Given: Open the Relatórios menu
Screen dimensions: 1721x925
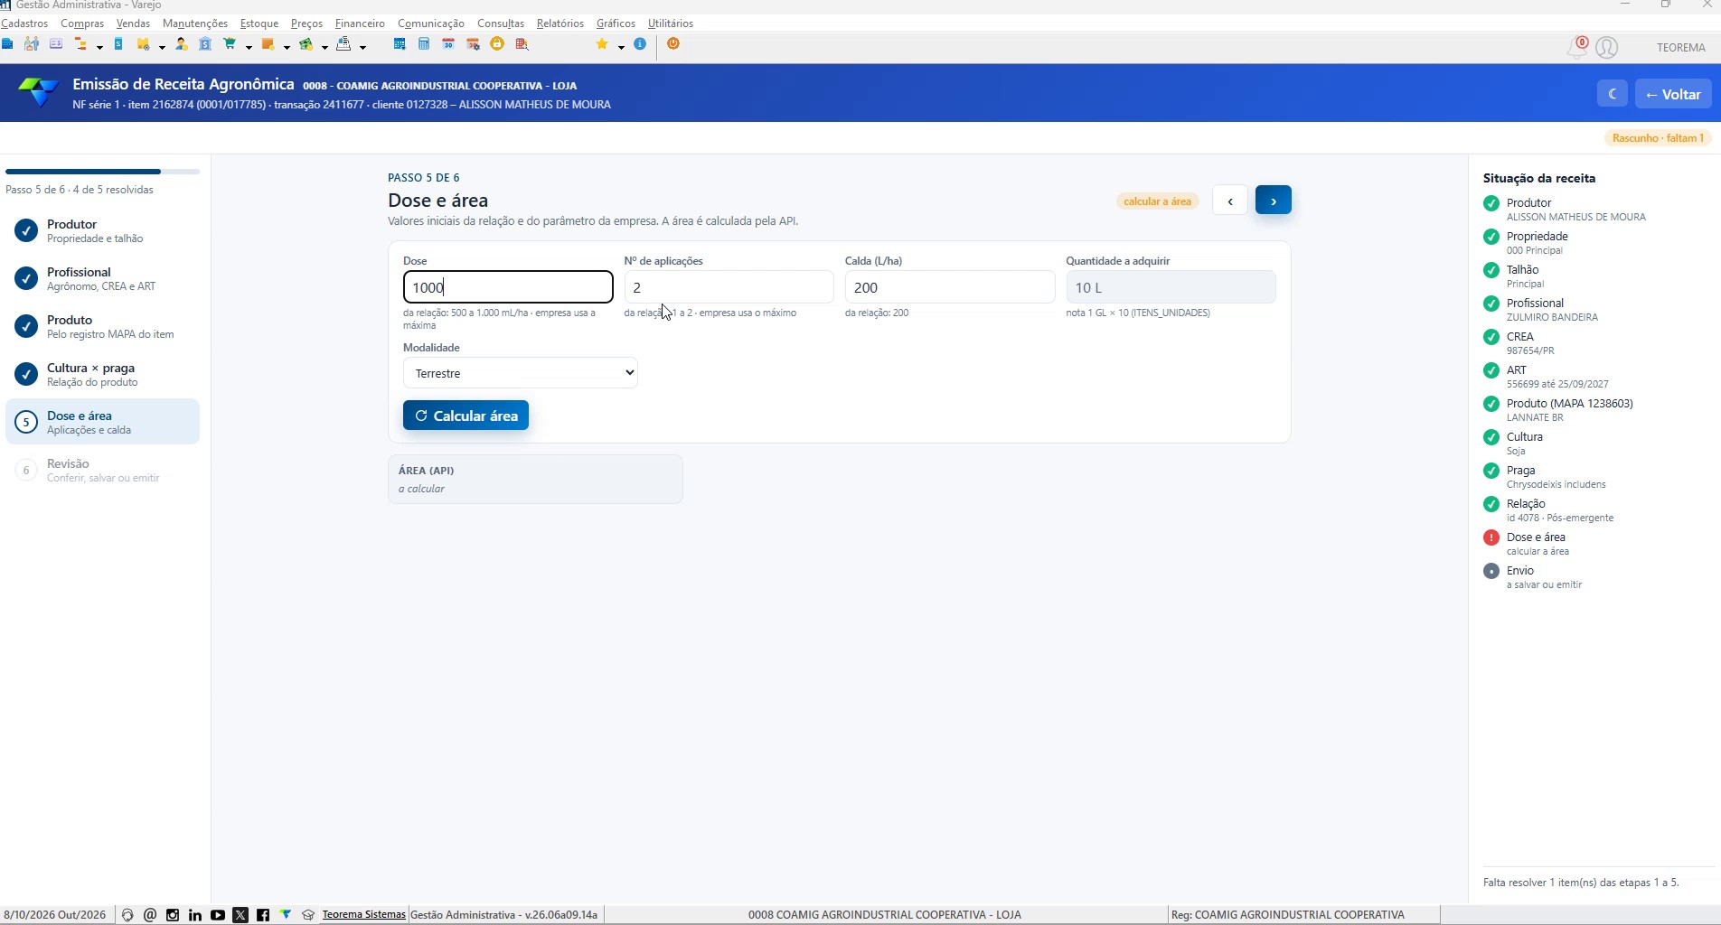Looking at the screenshot, I should [x=560, y=23].
